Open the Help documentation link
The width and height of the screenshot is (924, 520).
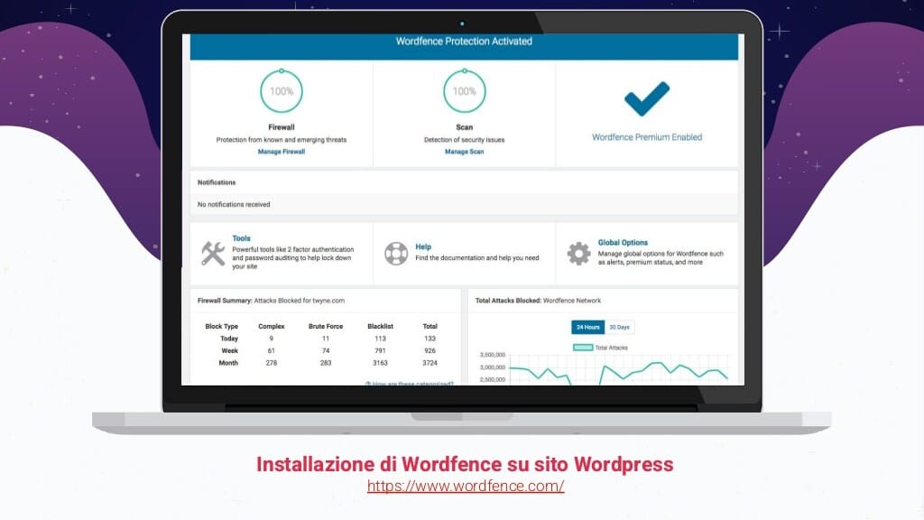tap(423, 246)
